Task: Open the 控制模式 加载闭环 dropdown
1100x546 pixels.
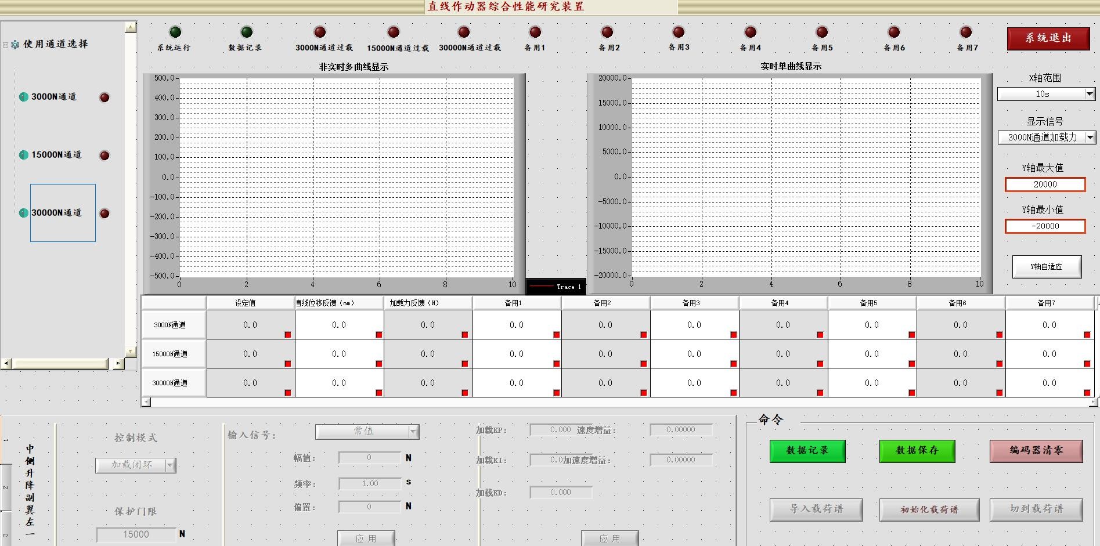Action: pos(170,465)
